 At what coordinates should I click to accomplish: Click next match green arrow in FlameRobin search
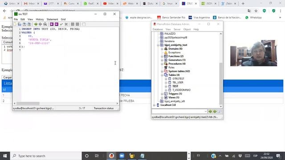click(215, 112)
